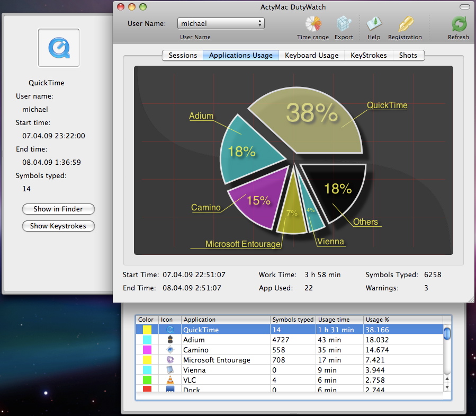This screenshot has width=476, height=416.
Task: Click scrollbar up arrow in table
Action: click(447, 378)
